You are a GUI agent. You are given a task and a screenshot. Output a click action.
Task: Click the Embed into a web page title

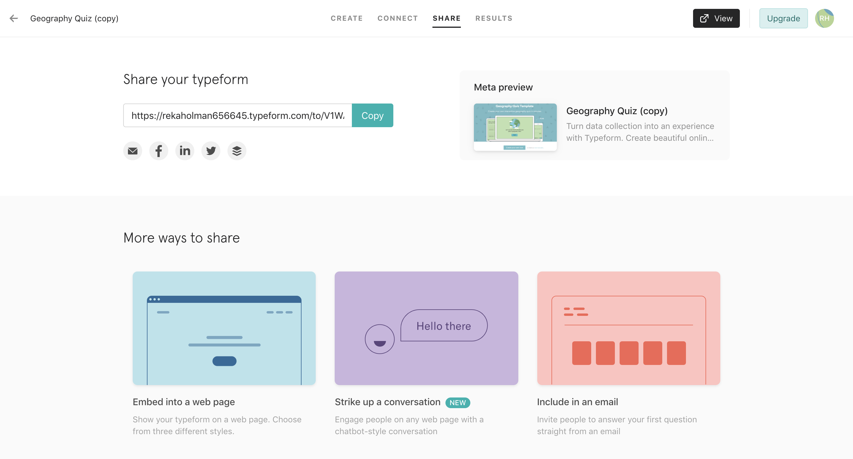tap(184, 402)
